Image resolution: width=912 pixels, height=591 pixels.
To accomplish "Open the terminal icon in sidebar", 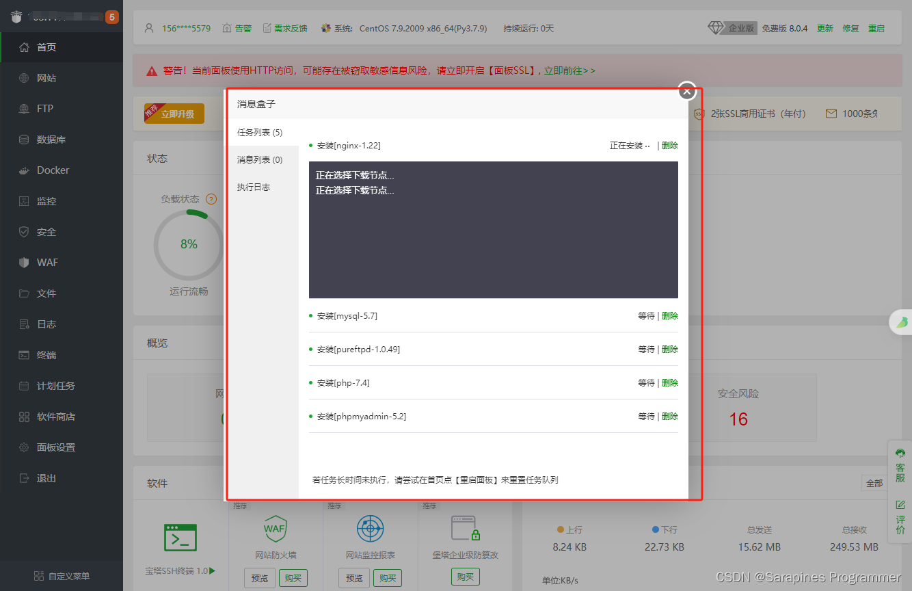I will click(25, 355).
